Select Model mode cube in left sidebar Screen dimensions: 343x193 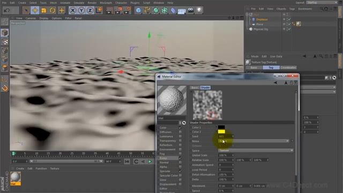point(5,33)
